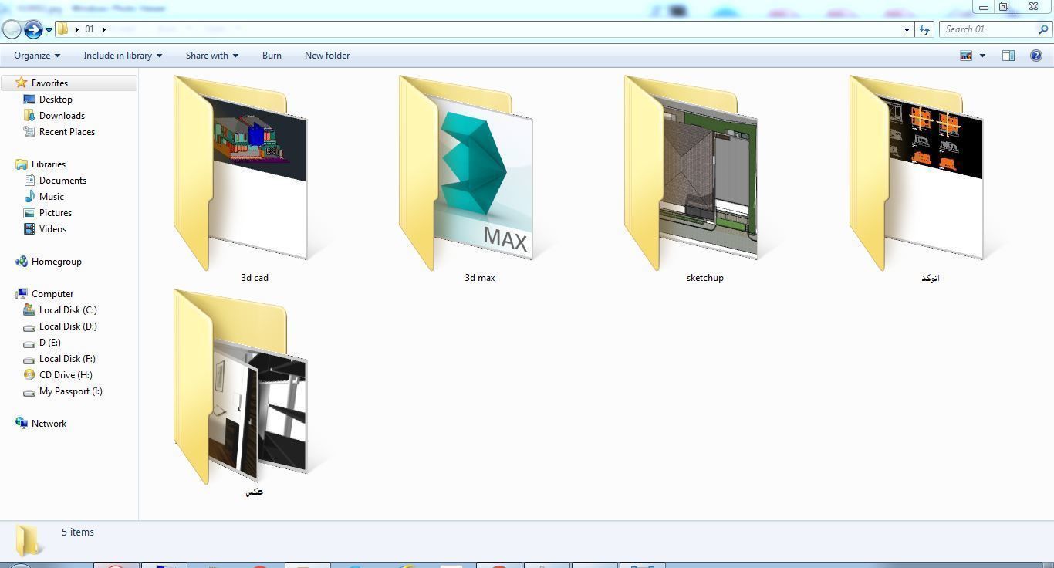Viewport: 1054px width, 568px height.
Task: Click the Recent Places icon in the sidebar
Action: pos(29,132)
